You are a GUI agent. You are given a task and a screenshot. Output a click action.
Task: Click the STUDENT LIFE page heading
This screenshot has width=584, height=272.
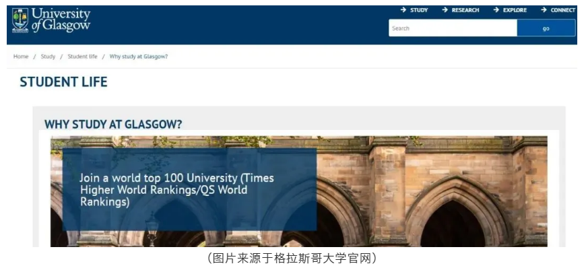click(x=64, y=82)
